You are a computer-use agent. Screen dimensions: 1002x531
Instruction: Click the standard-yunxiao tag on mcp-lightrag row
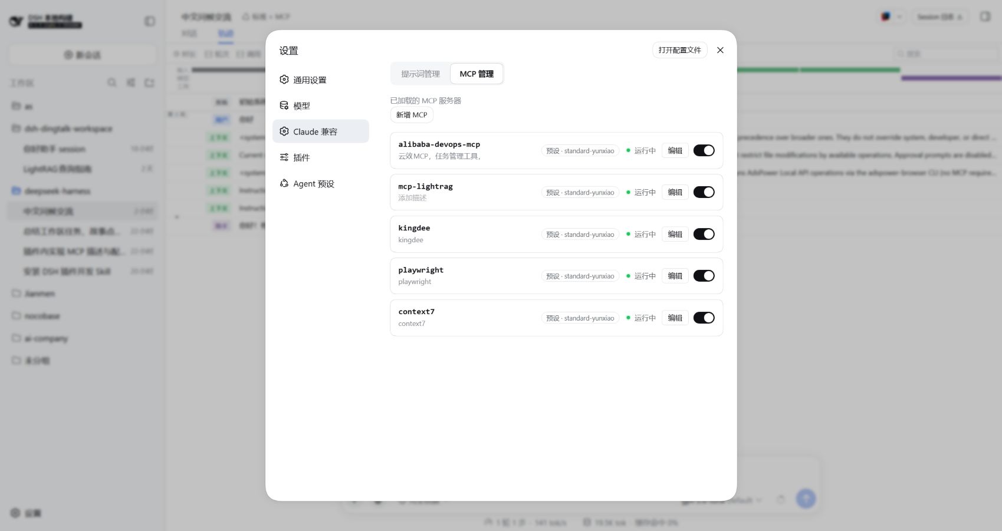pyautogui.click(x=580, y=193)
